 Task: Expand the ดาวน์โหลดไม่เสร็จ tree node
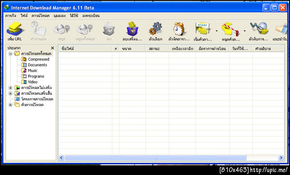pyautogui.click(x=10, y=87)
